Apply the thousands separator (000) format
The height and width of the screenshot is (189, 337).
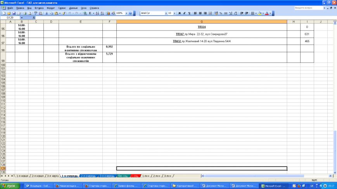[x=226, y=13]
